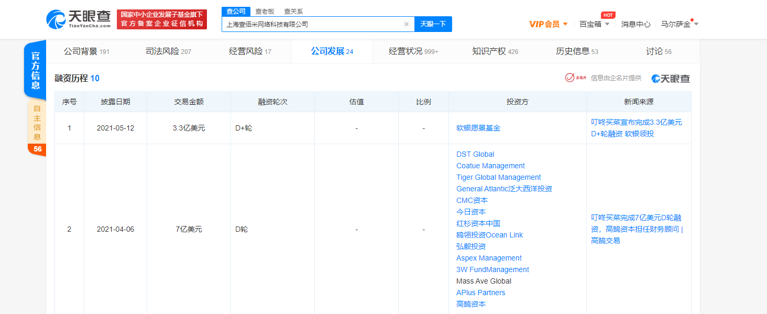
Task: Open investor 高鹄资本
Action: (471, 304)
